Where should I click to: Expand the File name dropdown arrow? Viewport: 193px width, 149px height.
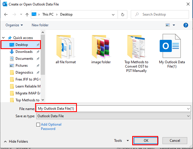coord(188,109)
